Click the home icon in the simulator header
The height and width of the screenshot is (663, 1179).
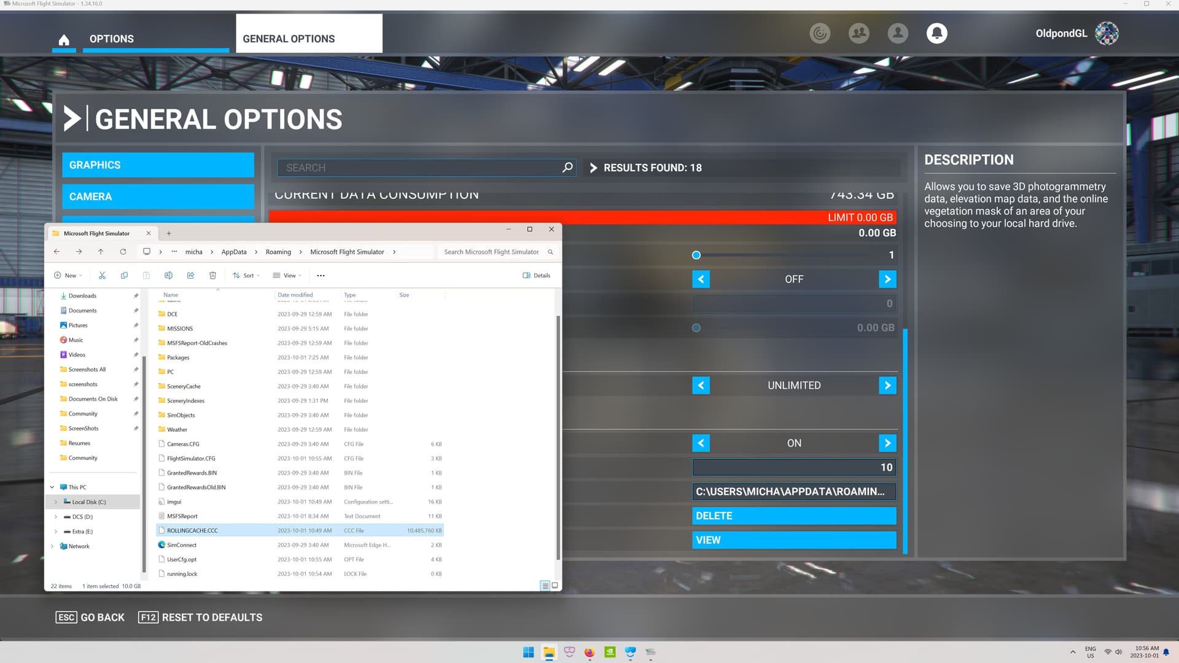[x=64, y=40]
